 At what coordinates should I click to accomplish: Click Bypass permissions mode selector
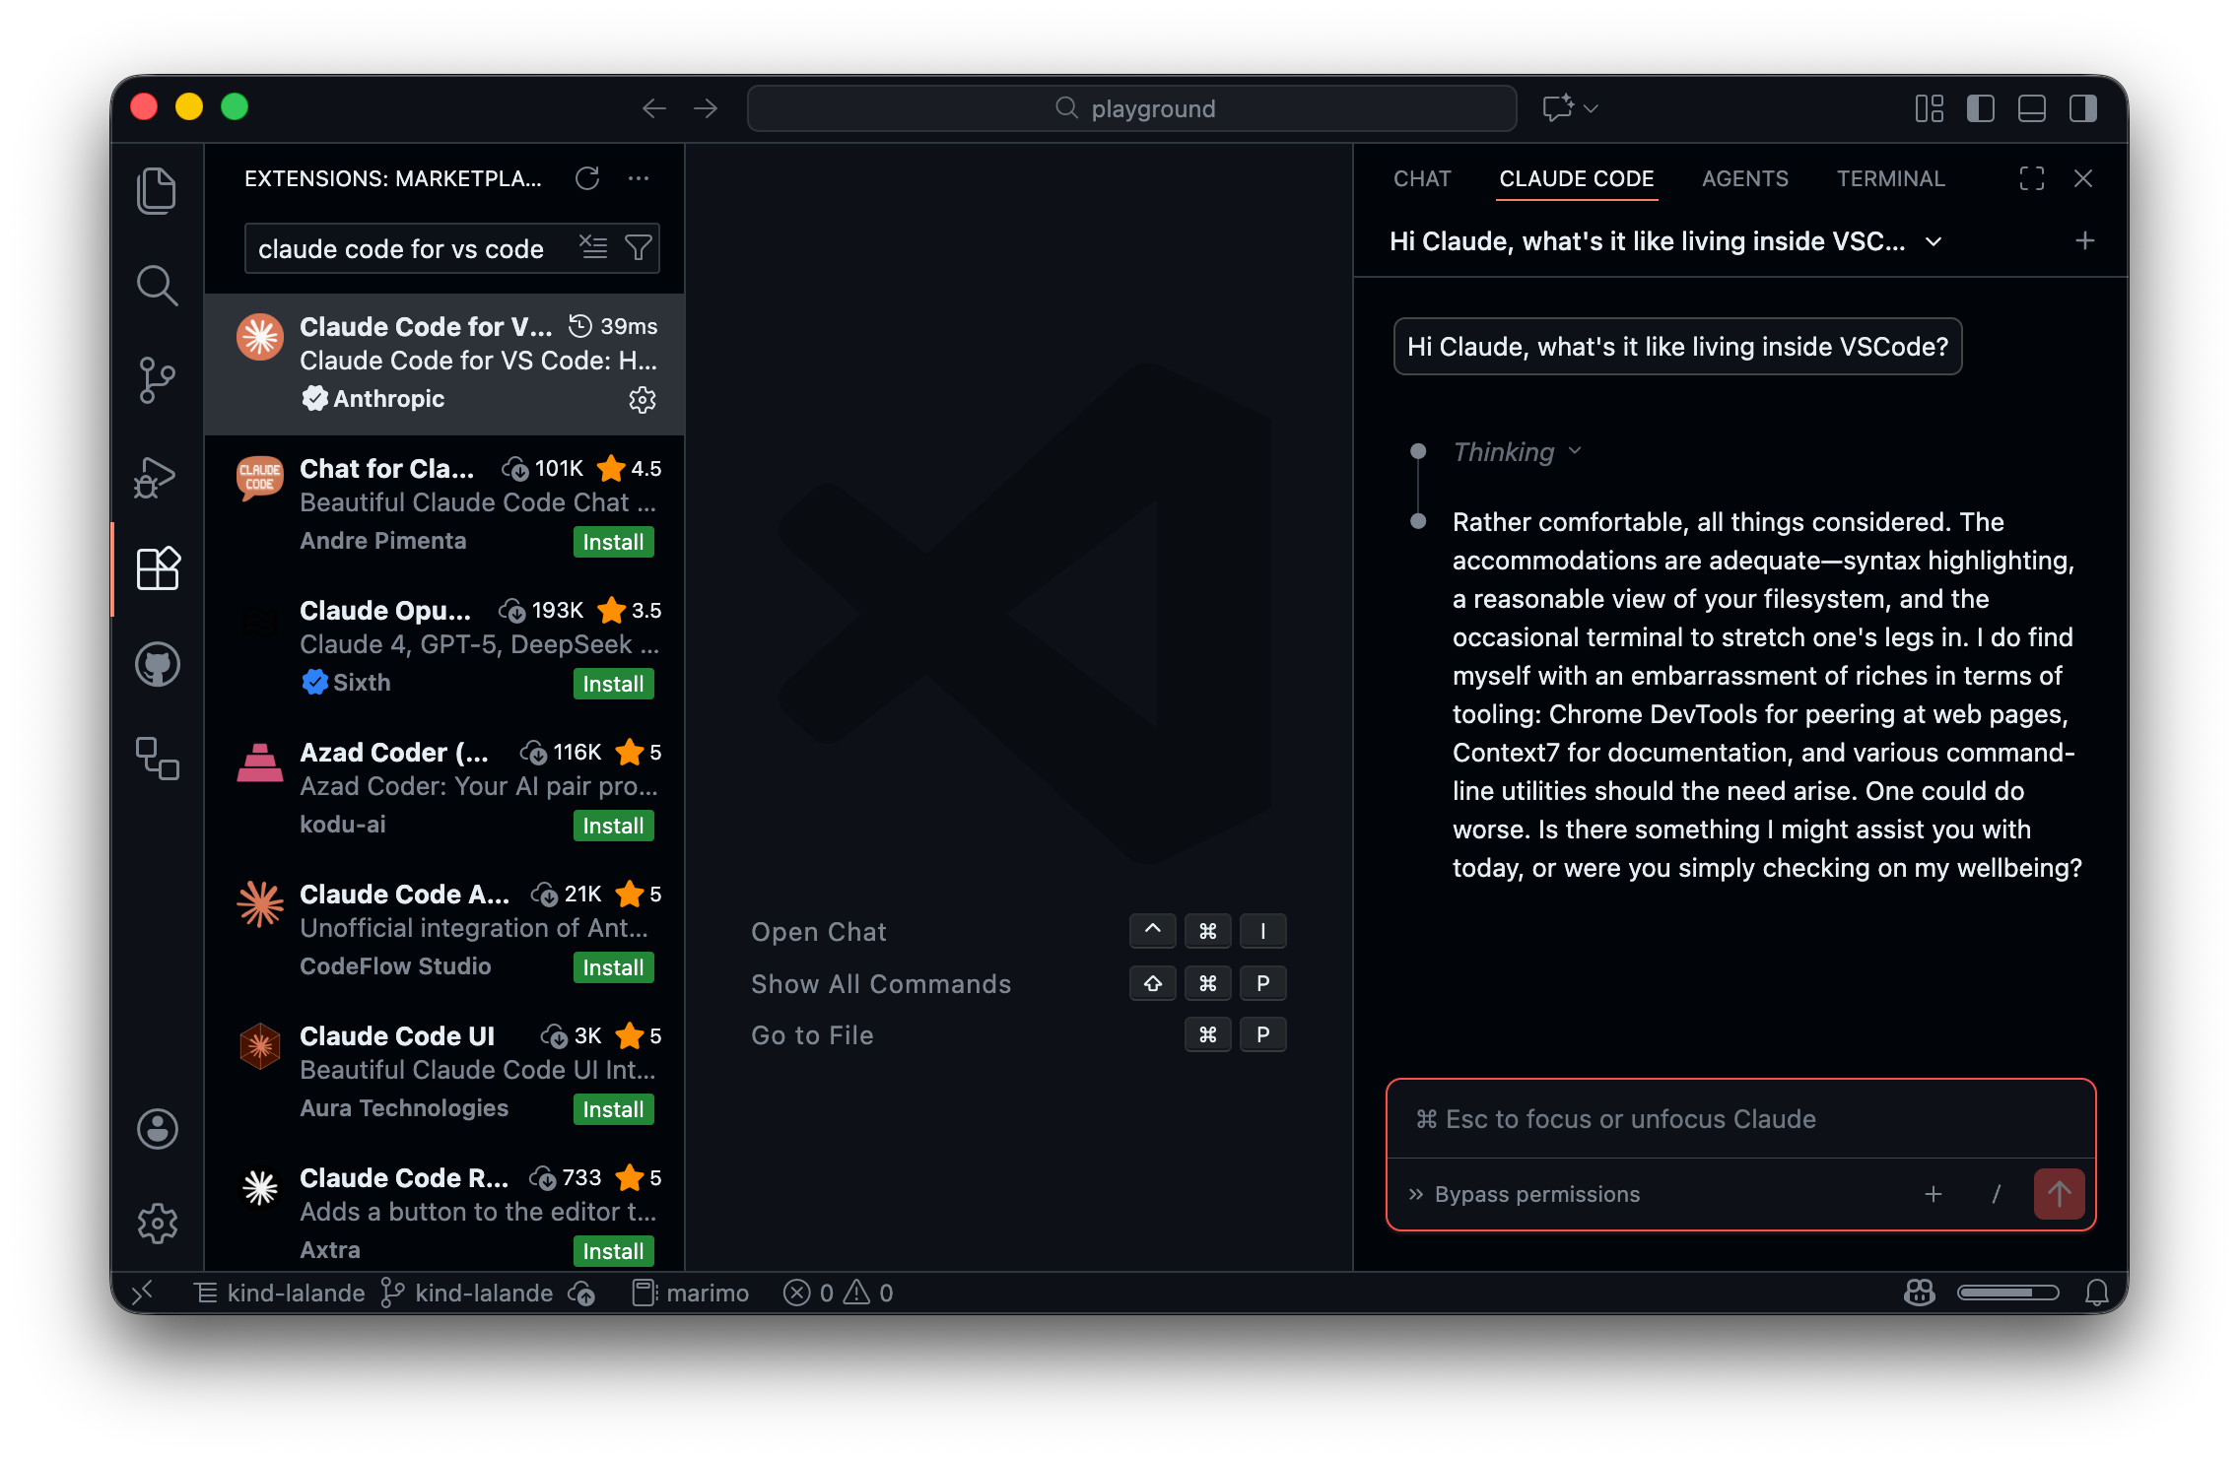pos(1526,1194)
